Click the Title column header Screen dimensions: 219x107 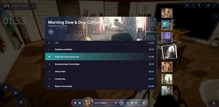[x=57, y=43]
